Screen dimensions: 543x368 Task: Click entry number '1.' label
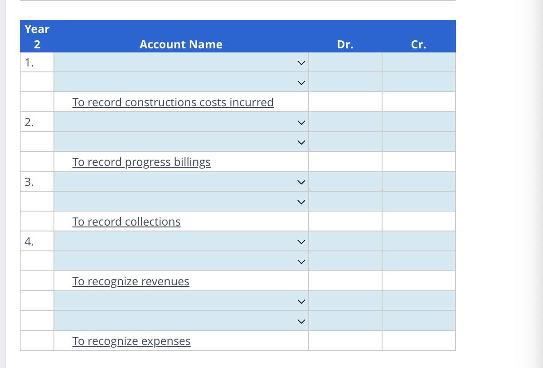pos(29,62)
